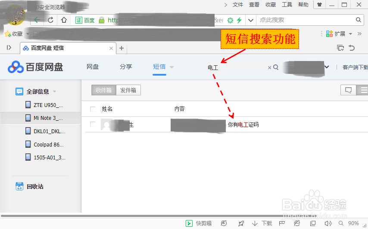Click the 百度网盘 logo
Screen dimensions: 368x229
[35, 67]
